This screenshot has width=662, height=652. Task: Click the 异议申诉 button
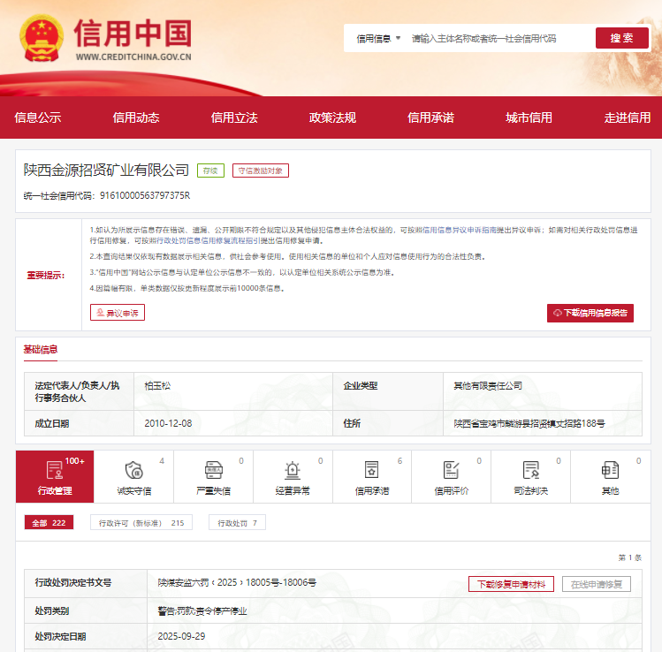118,312
